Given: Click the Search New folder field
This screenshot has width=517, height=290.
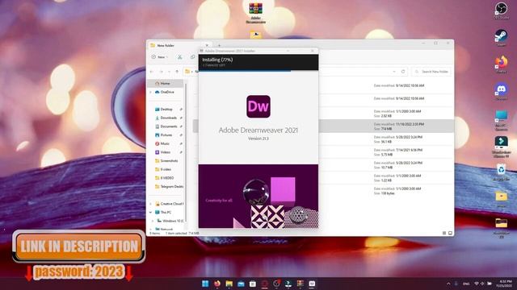Looking at the screenshot, I should (x=431, y=72).
